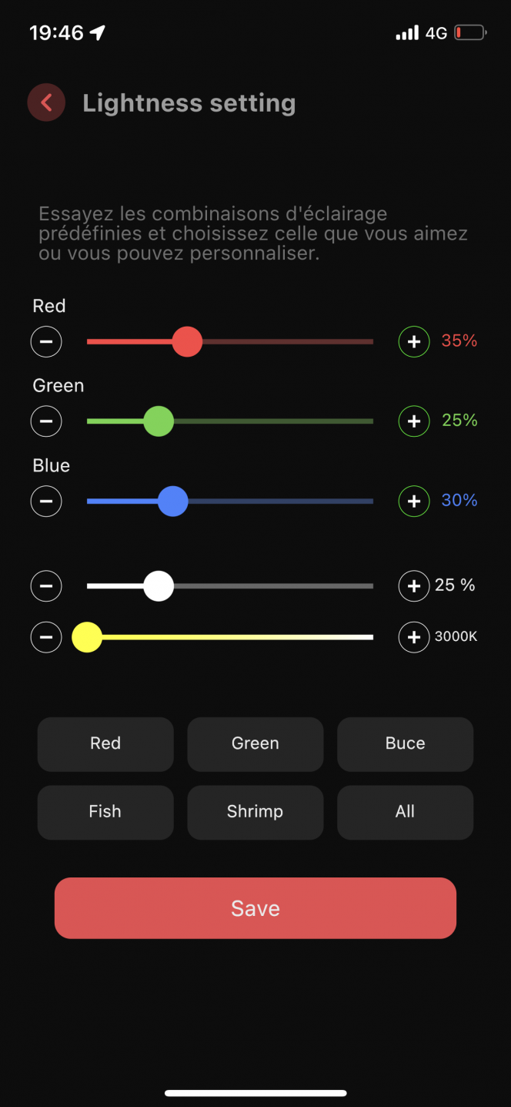Raise white brightness with plus icon
This screenshot has width=511, height=1107.
tap(414, 586)
